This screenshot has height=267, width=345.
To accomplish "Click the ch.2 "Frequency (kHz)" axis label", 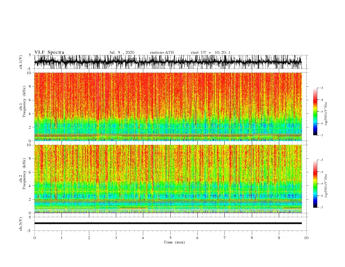I will coord(24,173).
